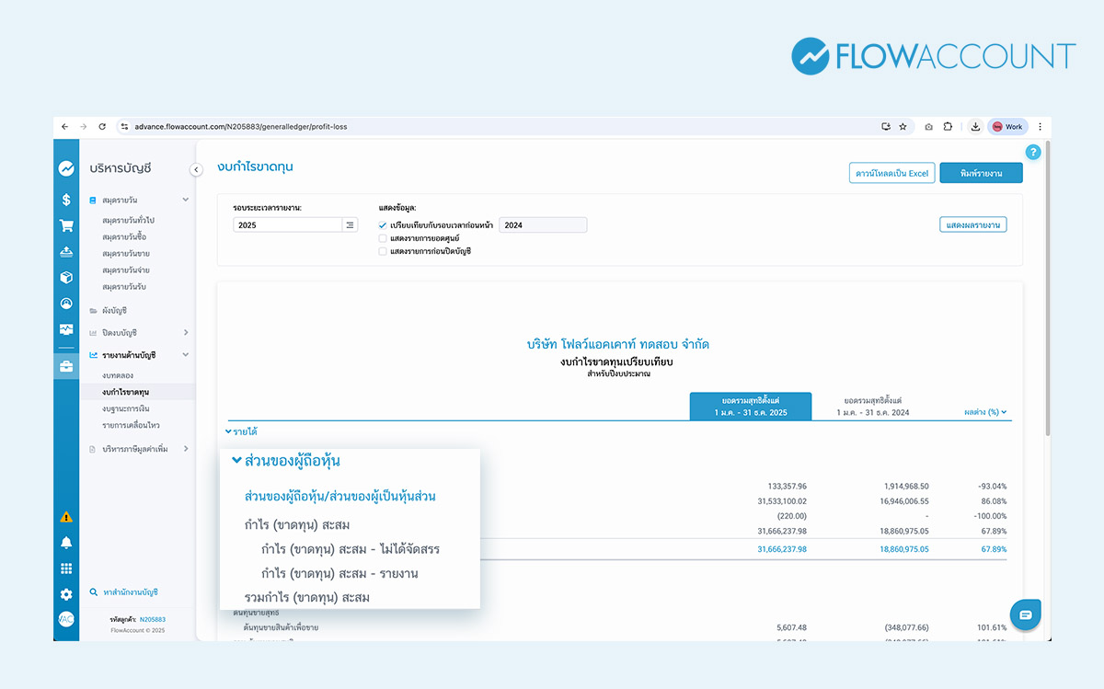Open งบทดลอง in the sidebar menu

click(118, 376)
